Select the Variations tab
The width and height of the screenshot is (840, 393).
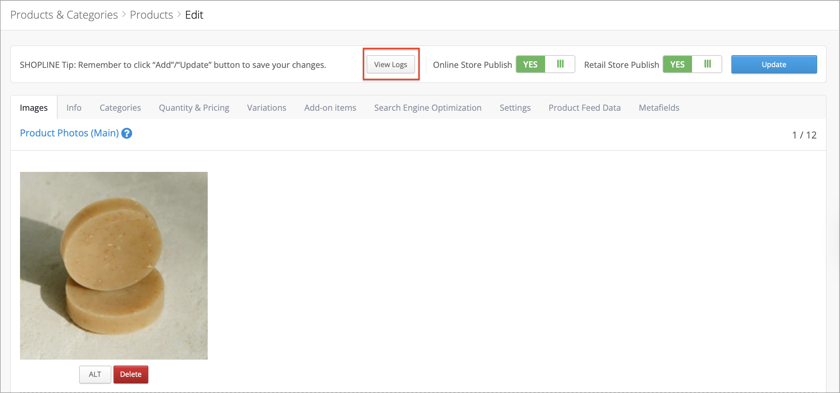point(266,108)
